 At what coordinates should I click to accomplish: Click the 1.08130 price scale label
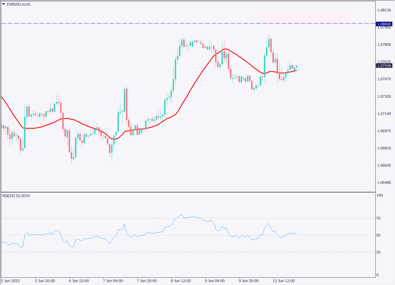tap(383, 10)
